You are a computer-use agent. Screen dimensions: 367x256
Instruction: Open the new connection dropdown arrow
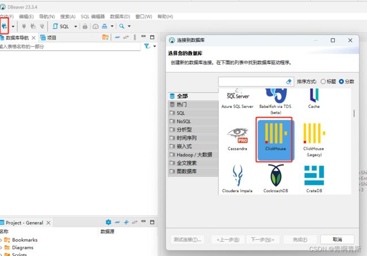[x=13, y=26]
